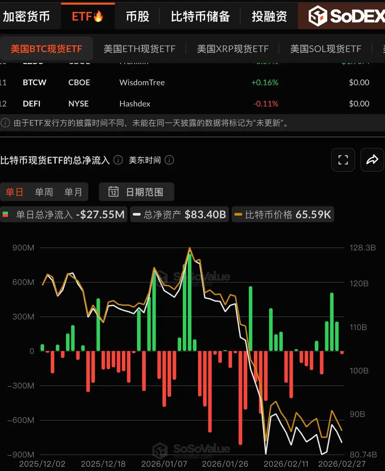Click the tallest green inflow bar

pos(190,302)
